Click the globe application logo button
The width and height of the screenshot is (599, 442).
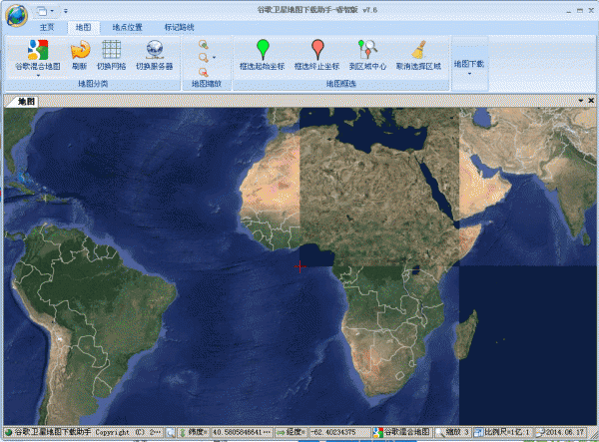pyautogui.click(x=16, y=16)
